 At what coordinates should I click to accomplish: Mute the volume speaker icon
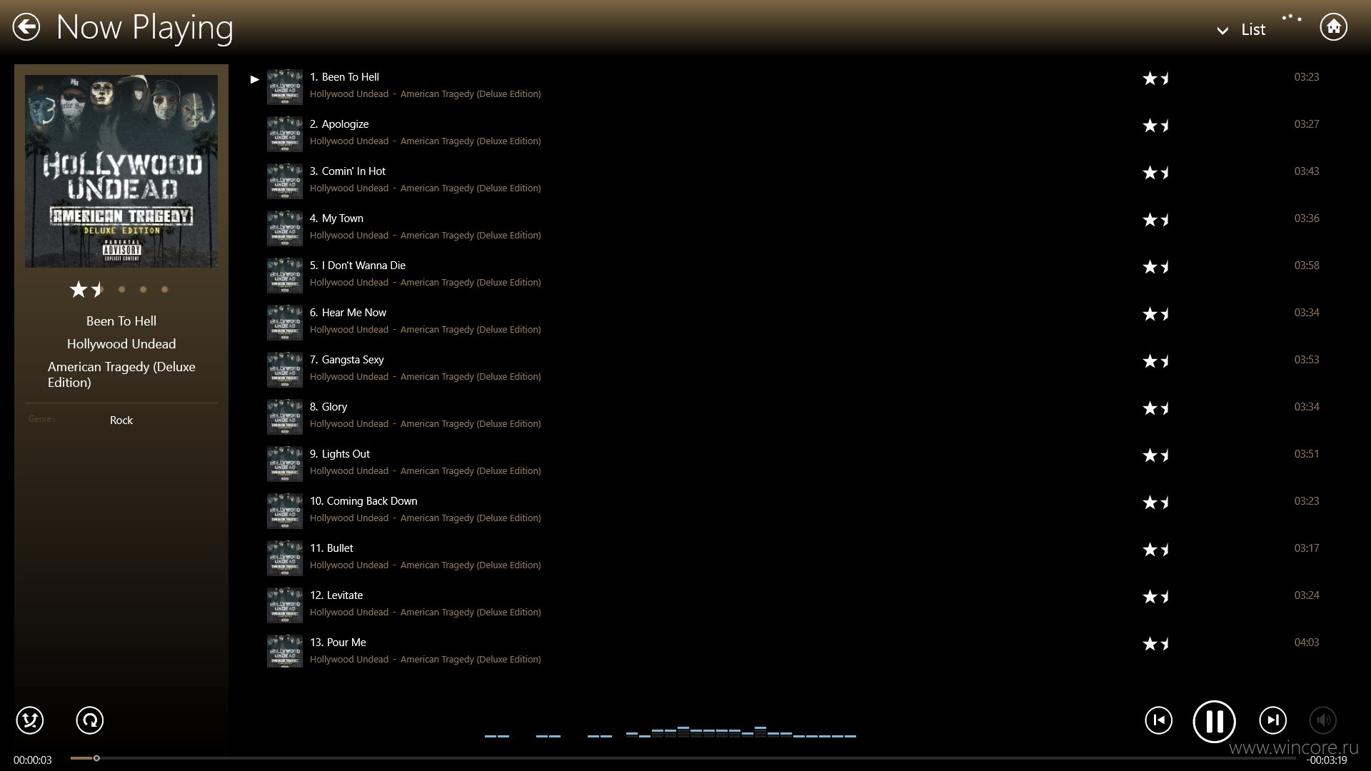click(1322, 720)
